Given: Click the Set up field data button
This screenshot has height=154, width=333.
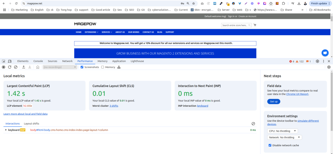Looking at the screenshot, I should pos(273,102).
